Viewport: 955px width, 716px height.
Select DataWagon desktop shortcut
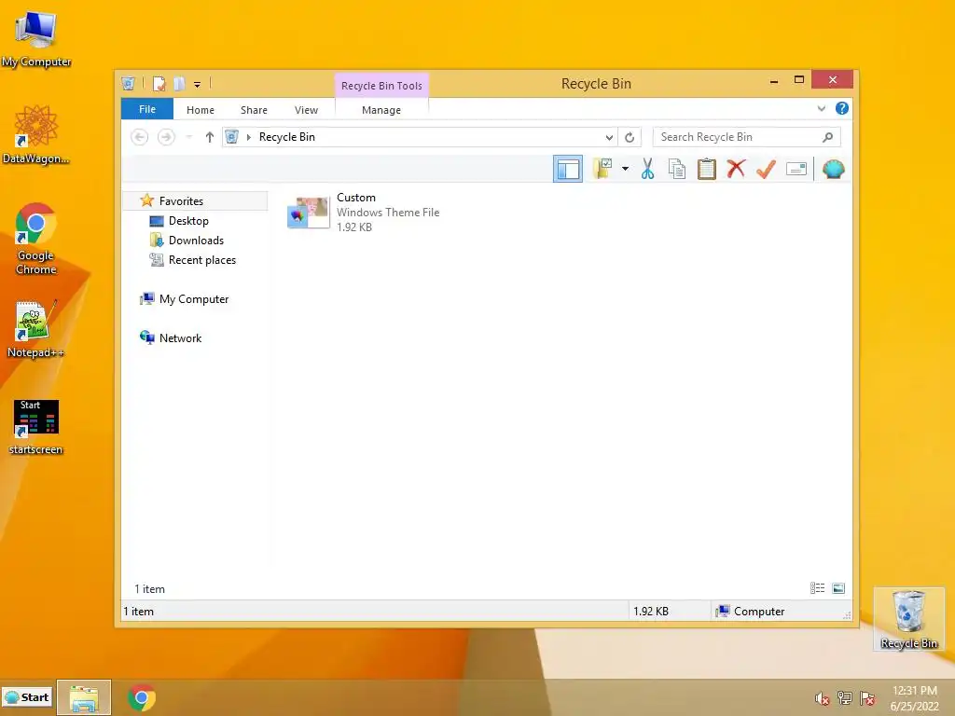point(36,134)
